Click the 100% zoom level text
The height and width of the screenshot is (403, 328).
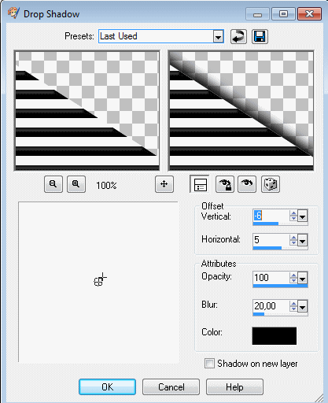106,186
